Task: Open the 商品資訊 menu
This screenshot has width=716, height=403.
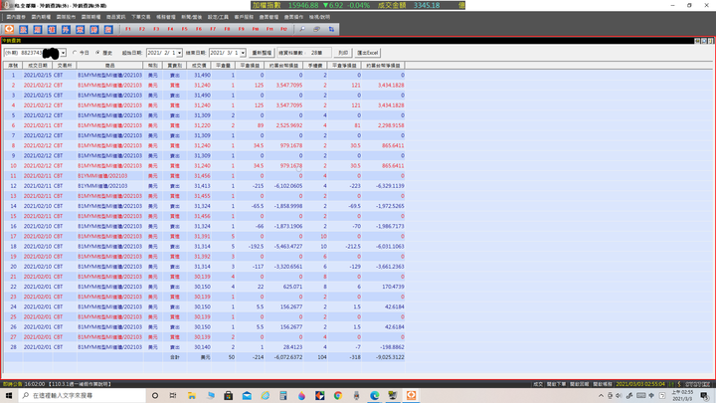Action: (115, 17)
